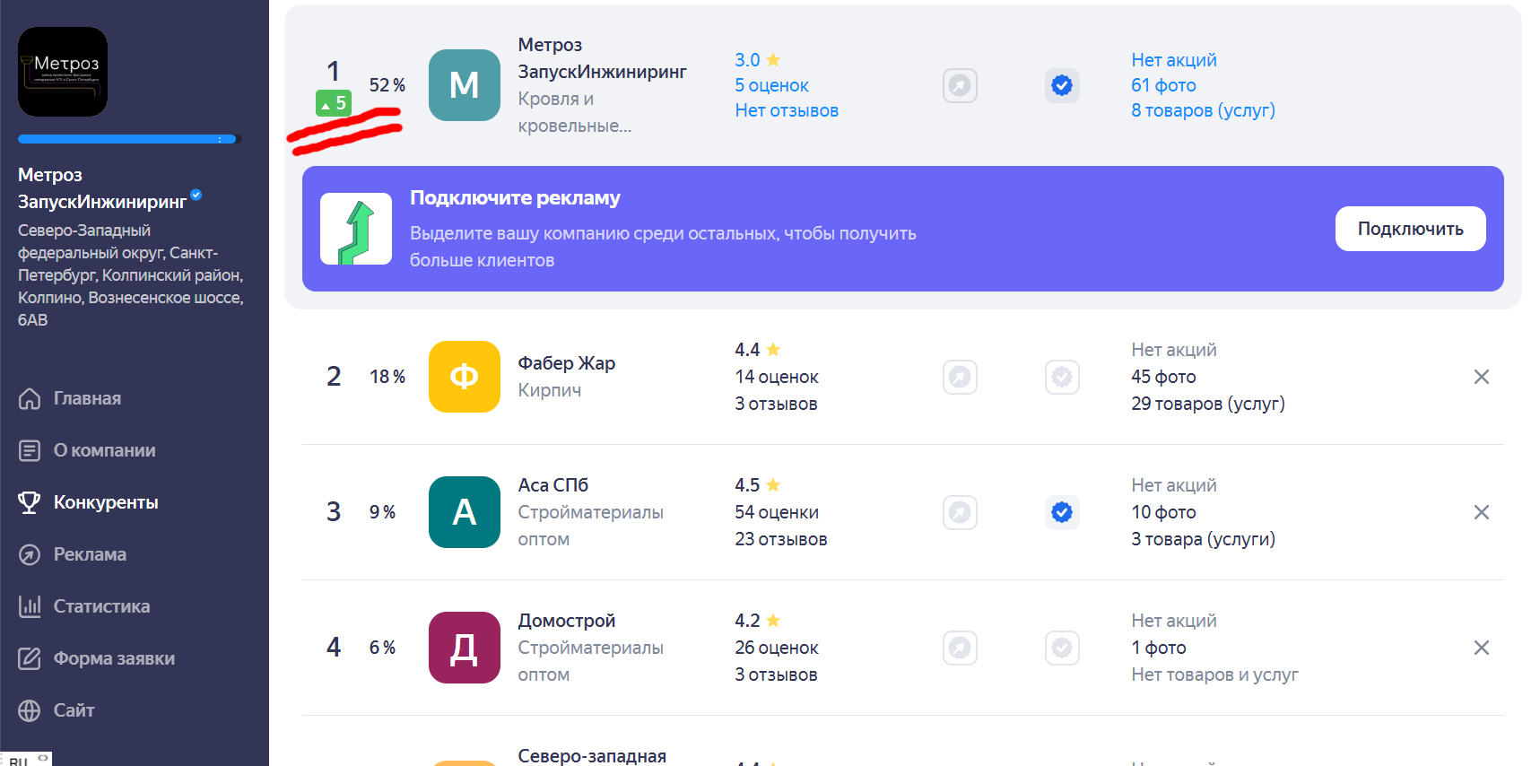
Task: Click the verified badge next to ЗапускИнжиниринг in sidebar
Action: pos(196,195)
